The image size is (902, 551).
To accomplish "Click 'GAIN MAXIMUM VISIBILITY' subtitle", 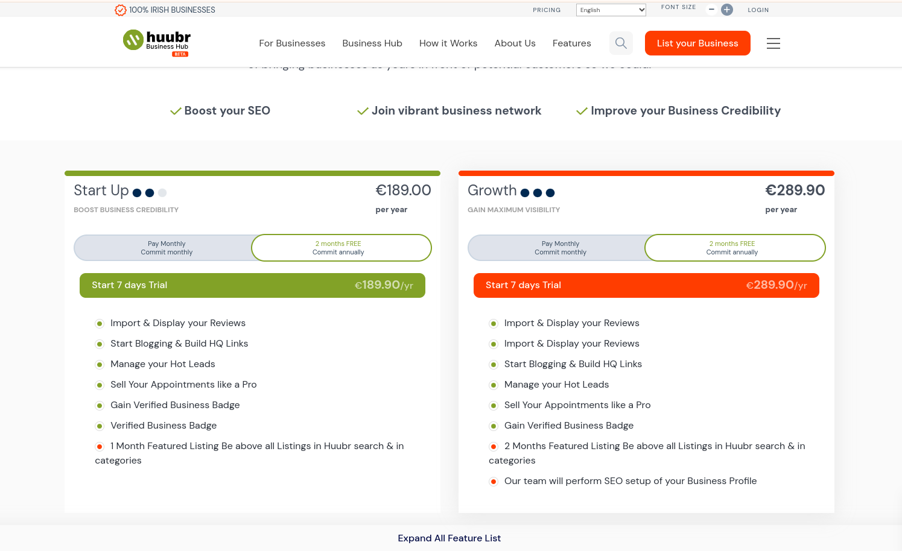I will (x=513, y=210).
